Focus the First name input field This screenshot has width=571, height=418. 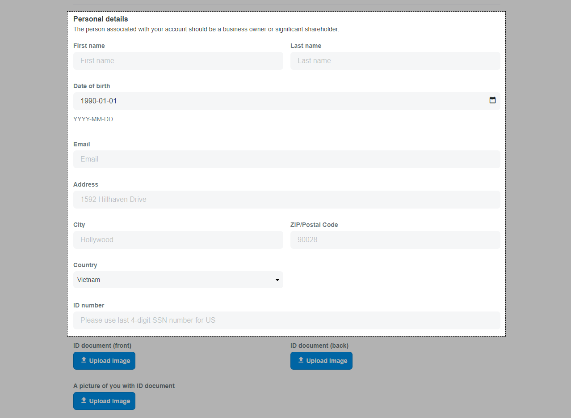(178, 61)
